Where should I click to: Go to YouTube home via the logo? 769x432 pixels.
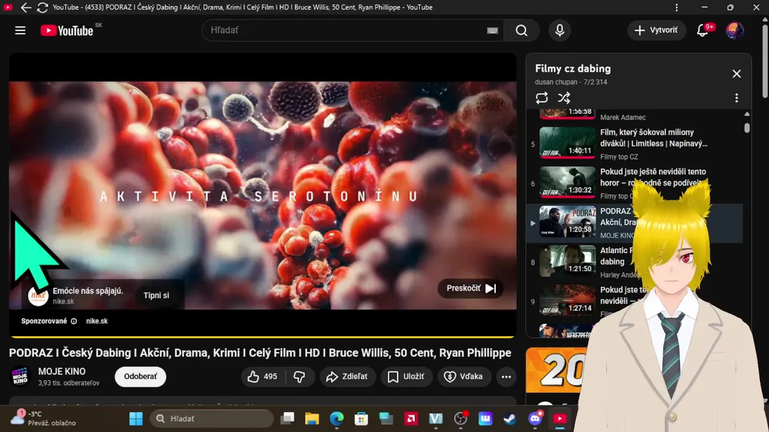coord(67,31)
